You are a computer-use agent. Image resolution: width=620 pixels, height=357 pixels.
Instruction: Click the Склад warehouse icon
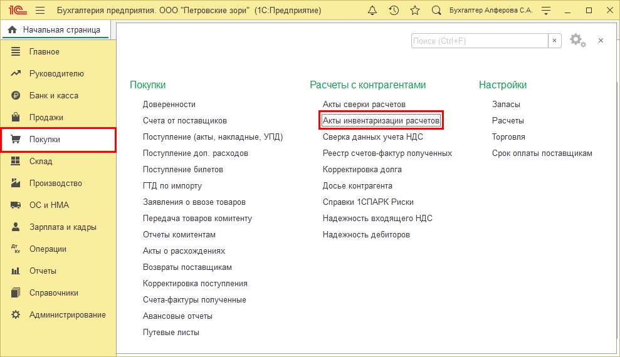pyautogui.click(x=16, y=161)
